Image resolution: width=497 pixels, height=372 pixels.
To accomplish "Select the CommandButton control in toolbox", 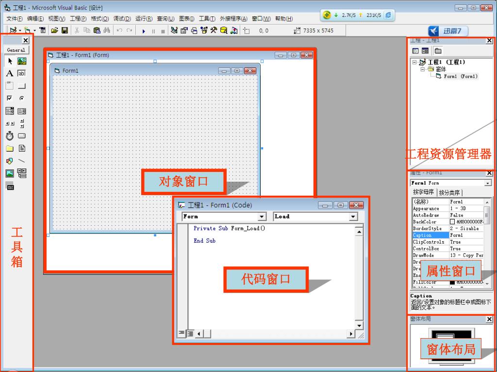I will click(x=21, y=86).
